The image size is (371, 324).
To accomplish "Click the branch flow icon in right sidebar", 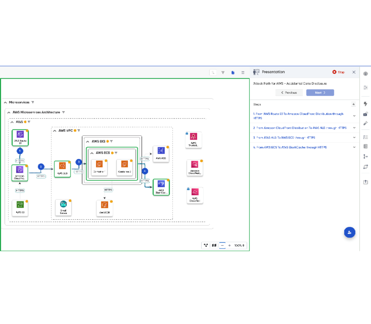I will click(x=366, y=157).
